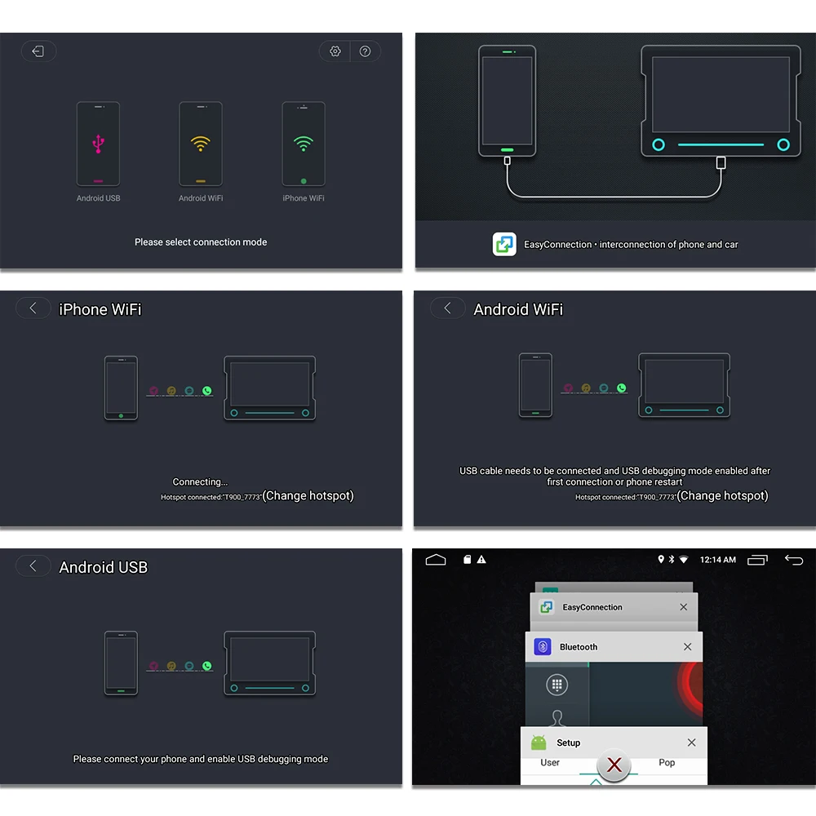This screenshot has width=816, height=816.
Task: Go back from the iPhone WiFi screen
Action: [x=33, y=308]
